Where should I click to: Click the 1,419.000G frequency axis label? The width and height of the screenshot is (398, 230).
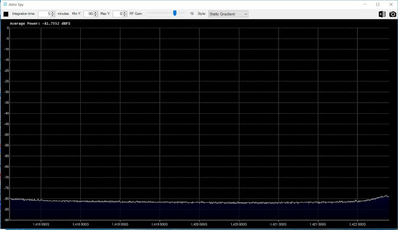click(120, 224)
